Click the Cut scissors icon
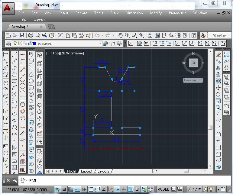 coord(60,35)
